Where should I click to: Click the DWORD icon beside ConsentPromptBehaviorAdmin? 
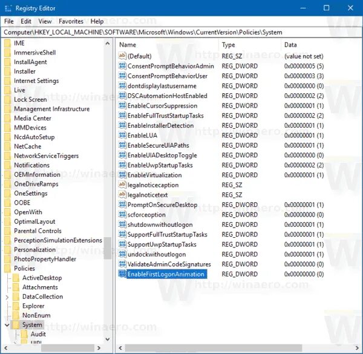[x=122, y=66]
